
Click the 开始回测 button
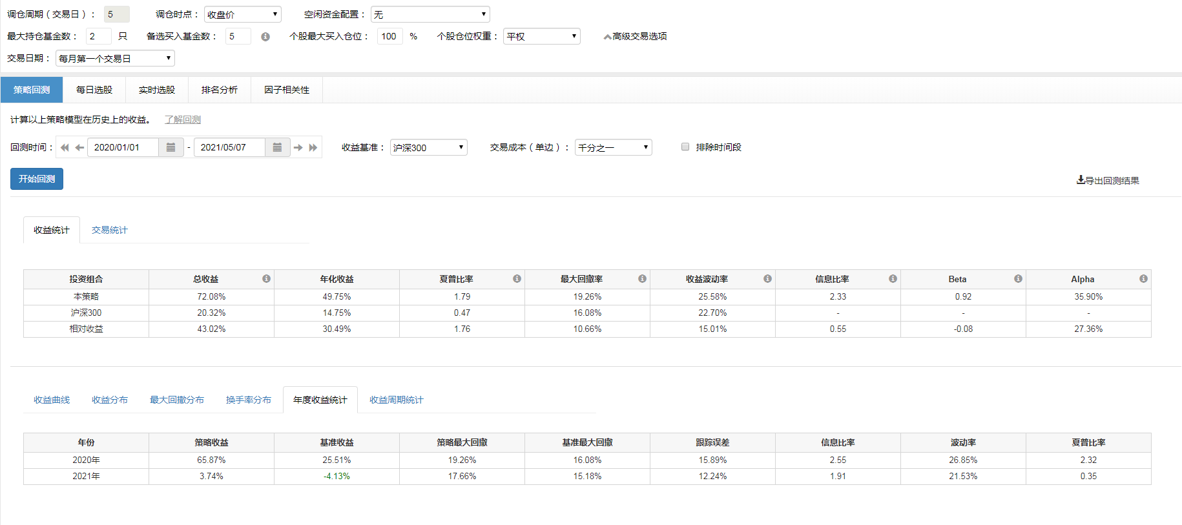[37, 179]
